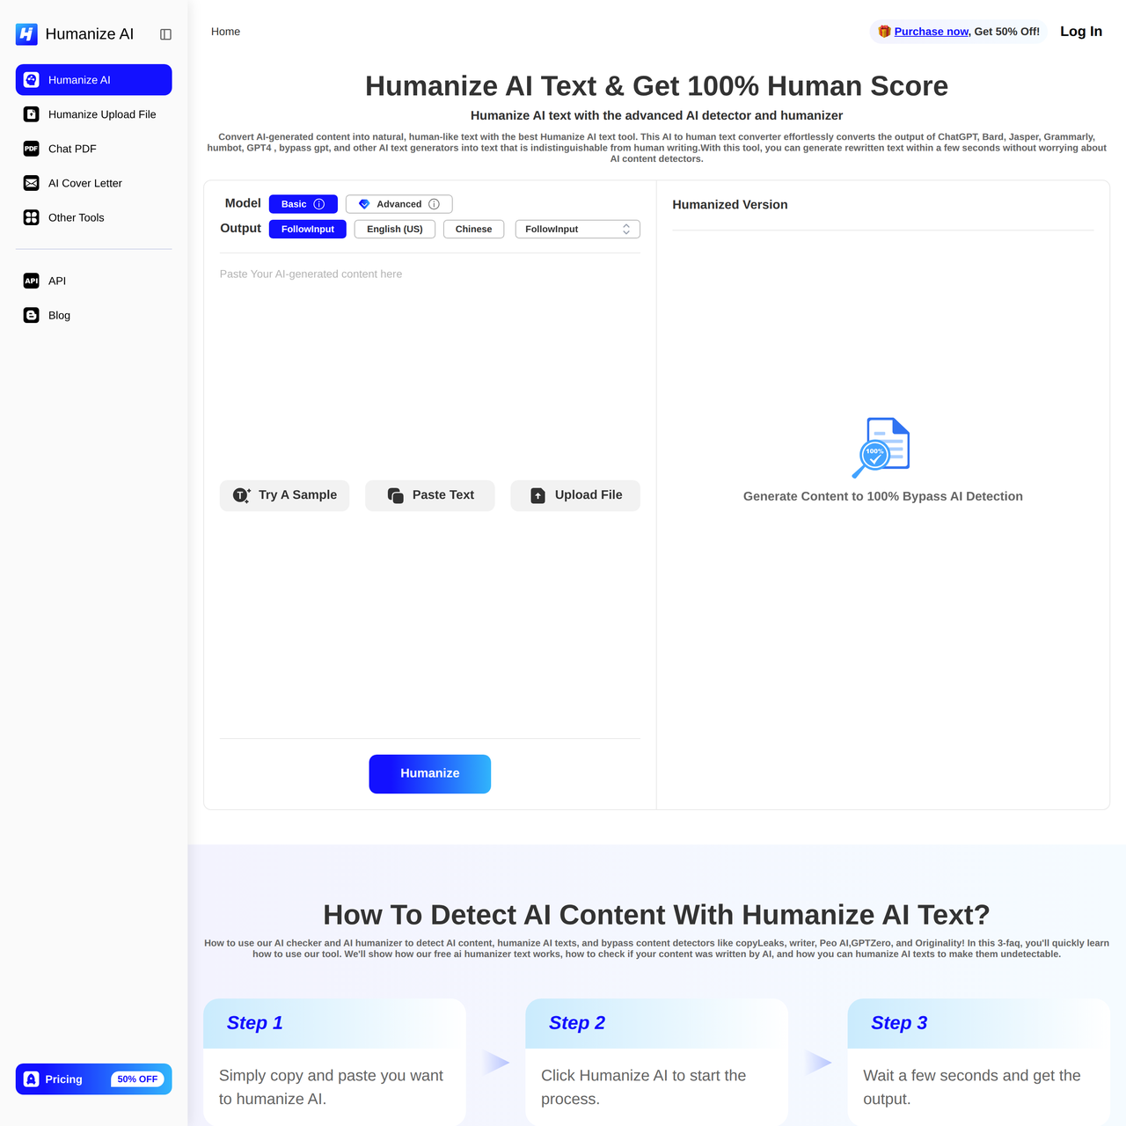This screenshot has width=1126, height=1126.
Task: Click the Humanize AI logo icon
Action: tap(26, 34)
